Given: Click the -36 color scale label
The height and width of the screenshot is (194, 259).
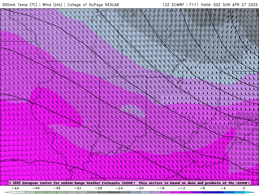Looking at the screenshot, I should coord(57,188).
